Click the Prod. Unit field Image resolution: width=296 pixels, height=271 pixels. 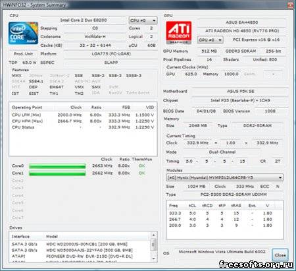coord(23,53)
